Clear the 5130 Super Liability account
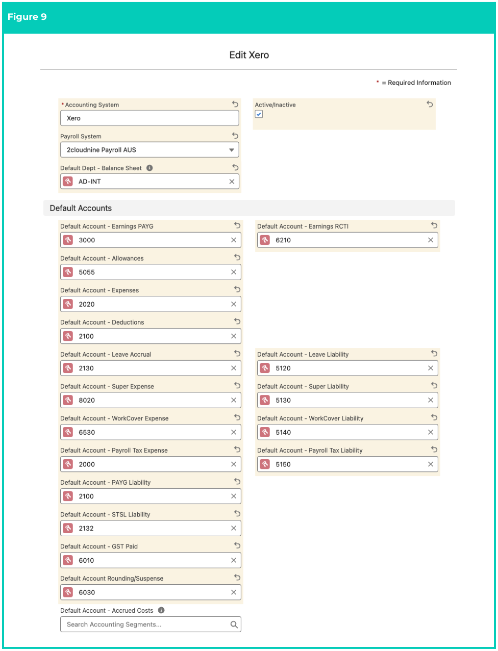 (431, 400)
